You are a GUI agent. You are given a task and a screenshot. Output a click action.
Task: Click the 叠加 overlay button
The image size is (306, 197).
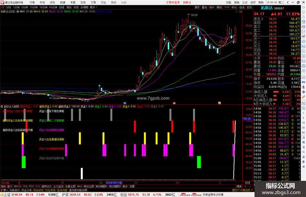tap(204, 7)
